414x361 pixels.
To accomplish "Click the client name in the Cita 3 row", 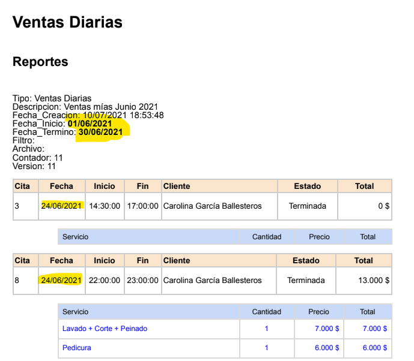I will pyautogui.click(x=213, y=206).
